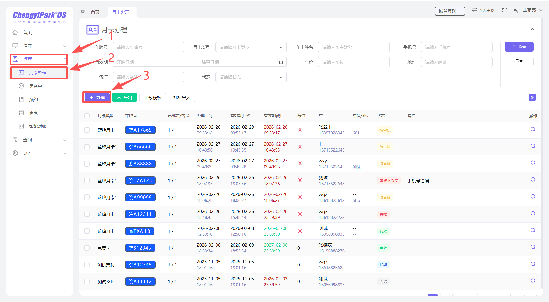The image size is (549, 302).
Task: Switch to the 首页 tab
Action: (95, 12)
